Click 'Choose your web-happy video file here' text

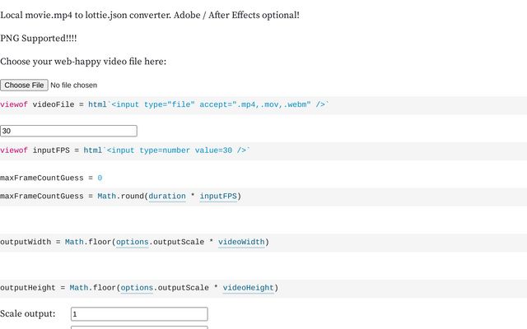[x=83, y=61]
